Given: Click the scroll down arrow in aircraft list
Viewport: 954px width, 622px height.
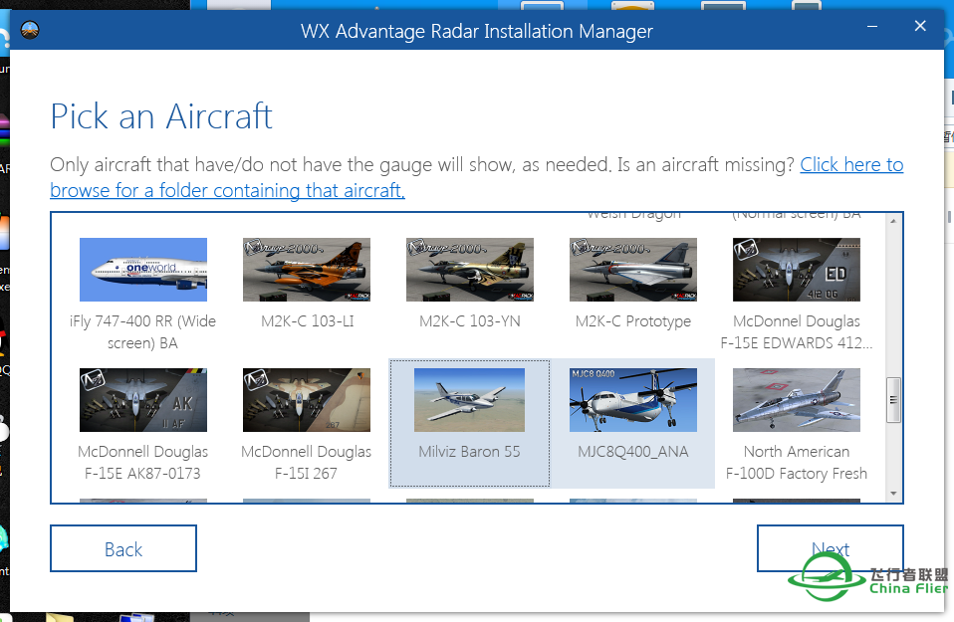Looking at the screenshot, I should [893, 494].
